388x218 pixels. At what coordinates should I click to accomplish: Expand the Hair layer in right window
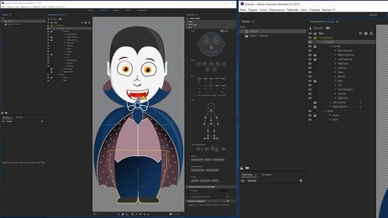[x=335, y=81]
